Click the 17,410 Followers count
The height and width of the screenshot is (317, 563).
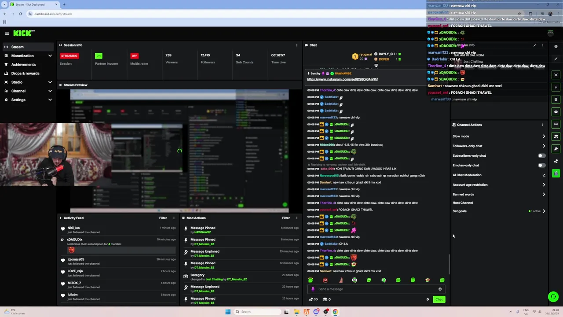pos(208,59)
